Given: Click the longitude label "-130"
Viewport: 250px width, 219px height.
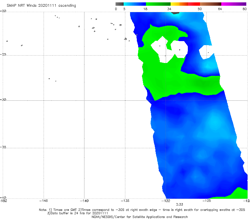Looking at the screenshot, I should click(x=166, y=201).
